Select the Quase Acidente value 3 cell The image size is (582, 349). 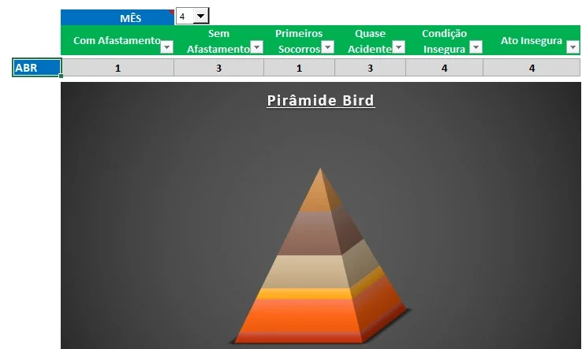coord(370,68)
